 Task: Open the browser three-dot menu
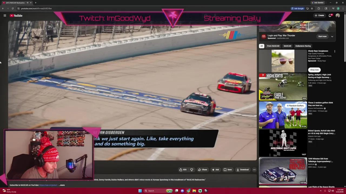(x=343, y=8)
